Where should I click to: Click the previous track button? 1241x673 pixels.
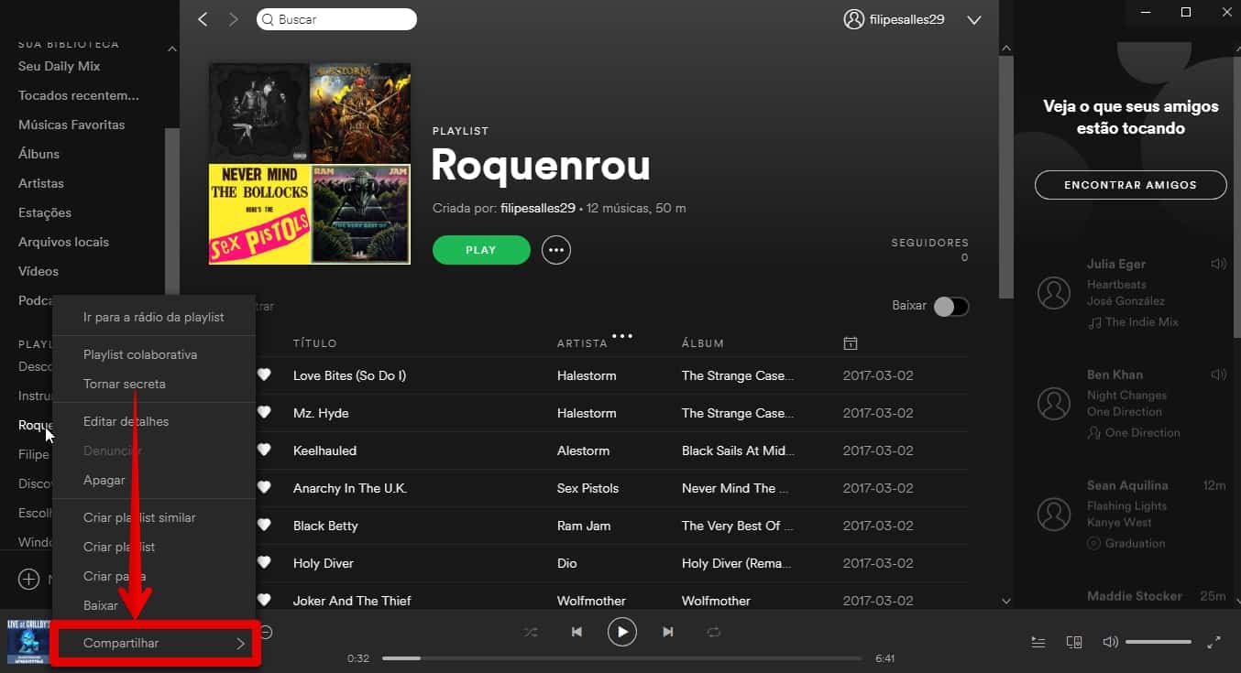(x=577, y=632)
